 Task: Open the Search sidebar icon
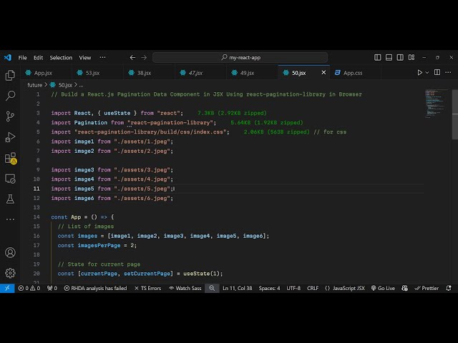[x=10, y=95]
